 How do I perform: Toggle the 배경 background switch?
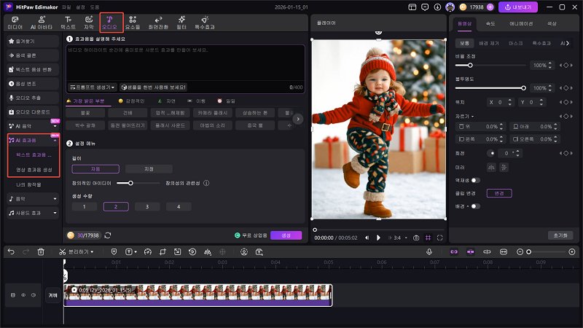pyautogui.click(x=475, y=206)
